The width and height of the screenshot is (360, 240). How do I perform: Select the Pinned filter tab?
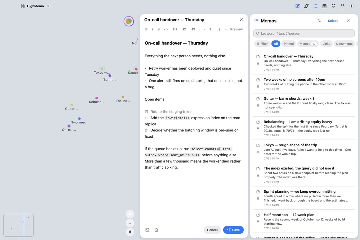coord(289,44)
